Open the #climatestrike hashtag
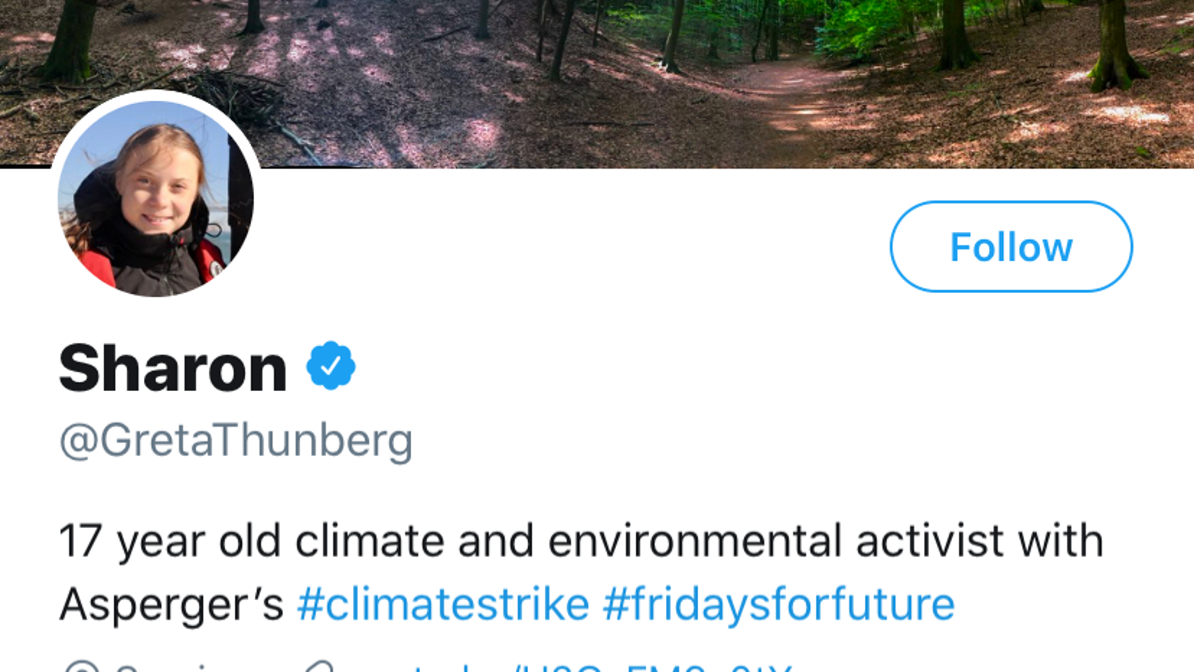 click(x=443, y=603)
